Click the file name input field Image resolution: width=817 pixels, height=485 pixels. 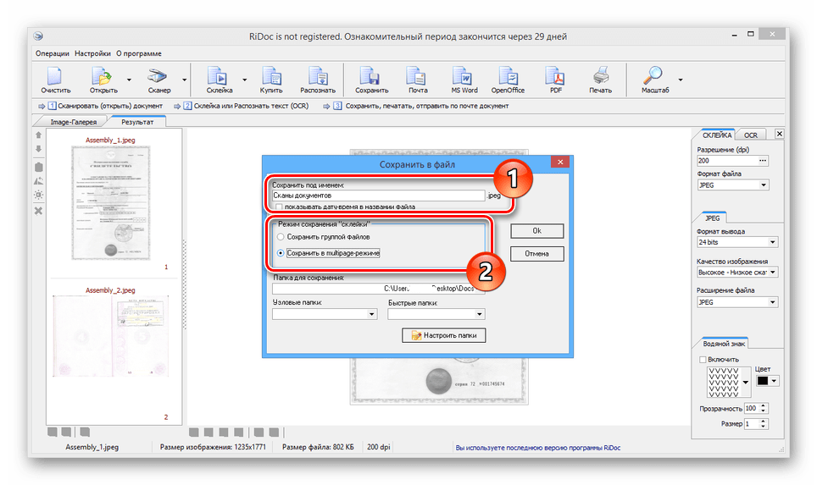click(x=377, y=196)
